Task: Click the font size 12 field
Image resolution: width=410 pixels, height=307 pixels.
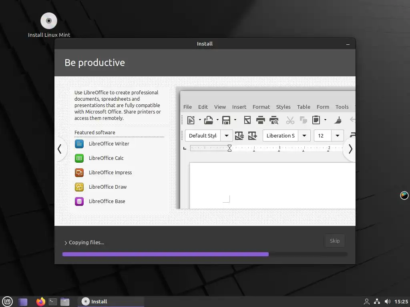Action: [x=323, y=136]
